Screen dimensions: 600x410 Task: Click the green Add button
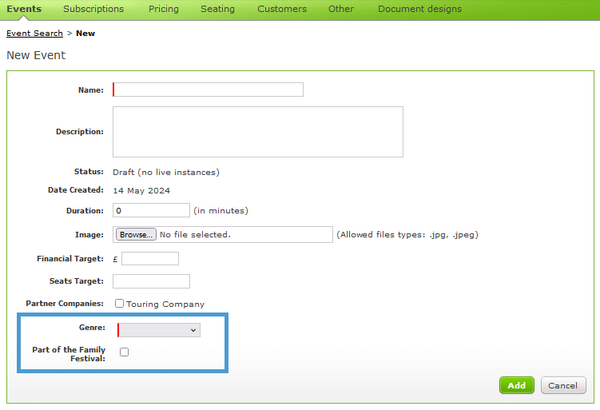516,385
